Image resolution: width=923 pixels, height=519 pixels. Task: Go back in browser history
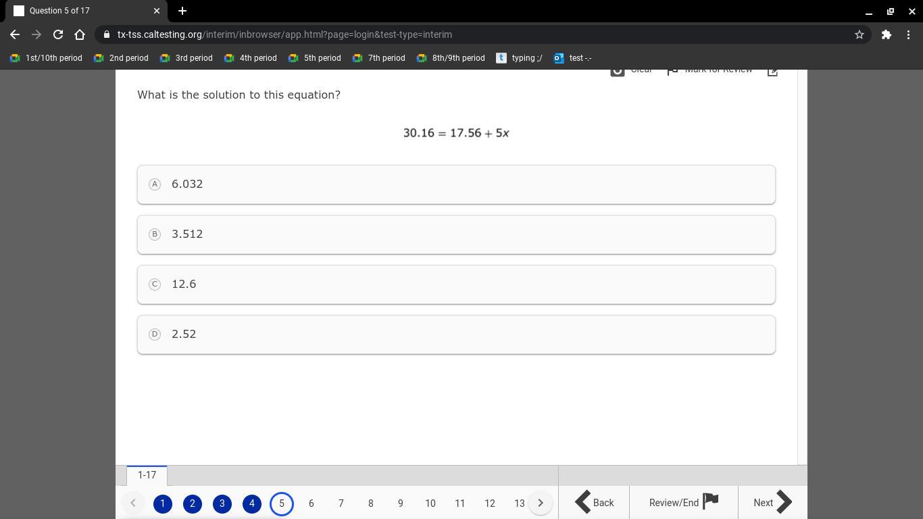tap(15, 34)
